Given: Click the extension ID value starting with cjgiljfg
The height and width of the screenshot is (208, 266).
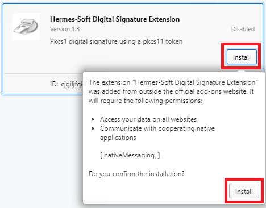Looking at the screenshot, I should tap(72, 84).
